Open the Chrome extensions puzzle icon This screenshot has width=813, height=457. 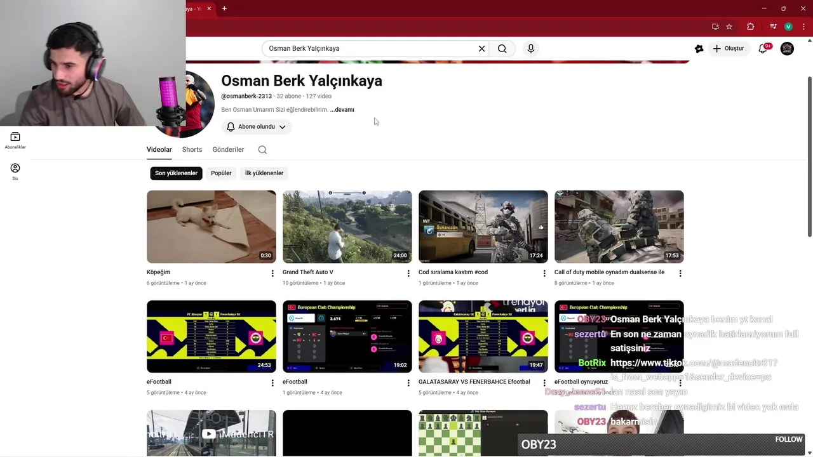click(x=751, y=27)
